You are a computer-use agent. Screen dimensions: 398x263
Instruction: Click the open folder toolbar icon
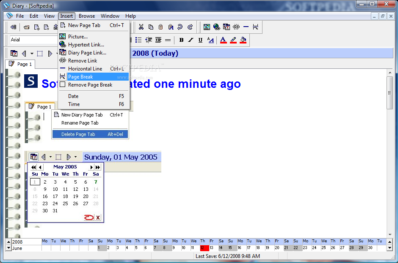(x=26, y=27)
